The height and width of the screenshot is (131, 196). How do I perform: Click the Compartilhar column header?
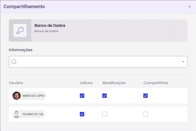(x=156, y=83)
